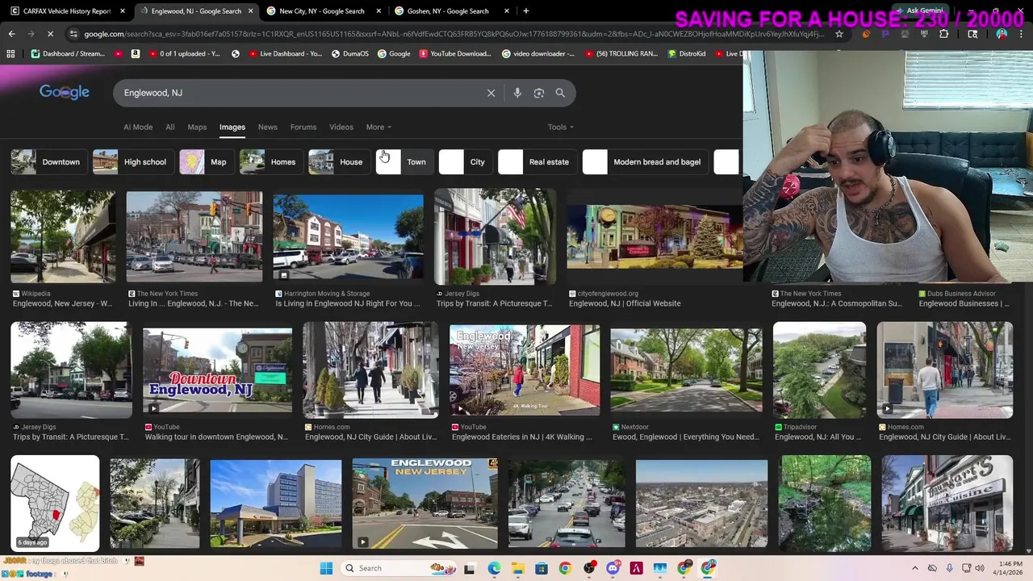
Task: Open the Tools dropdown
Action: tap(561, 127)
